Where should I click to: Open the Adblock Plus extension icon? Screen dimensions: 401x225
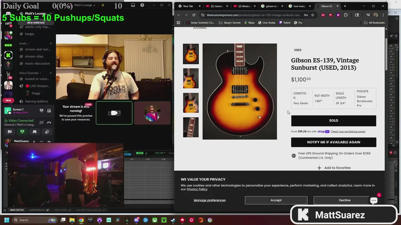tap(323, 15)
